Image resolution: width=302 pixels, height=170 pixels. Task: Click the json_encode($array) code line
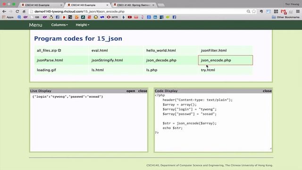click(190, 123)
